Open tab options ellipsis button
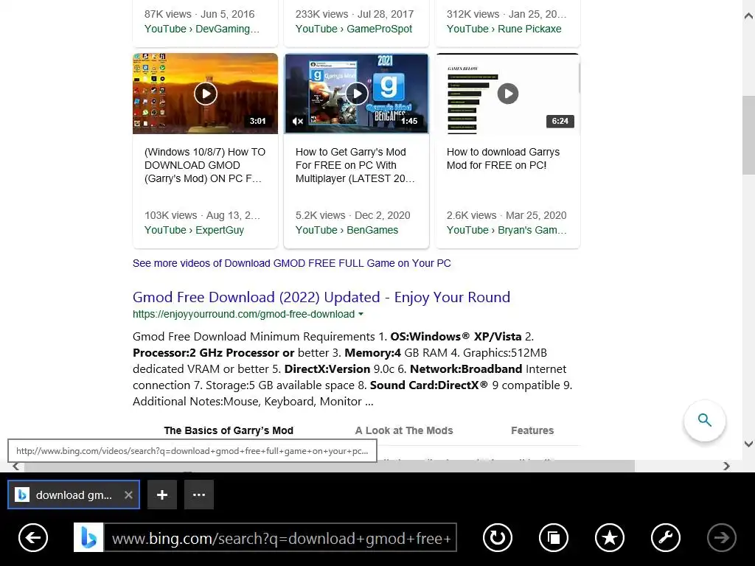The width and height of the screenshot is (755, 566). (x=199, y=495)
